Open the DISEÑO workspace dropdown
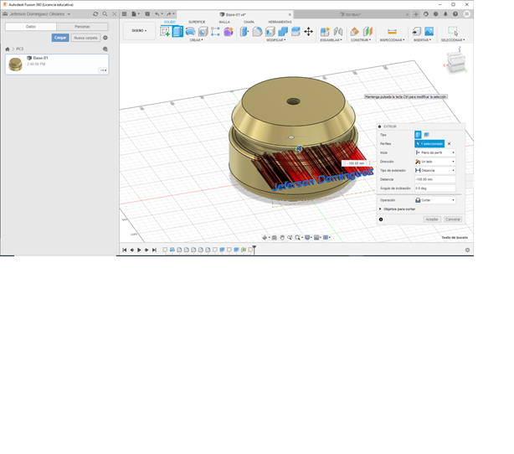 [x=139, y=31]
